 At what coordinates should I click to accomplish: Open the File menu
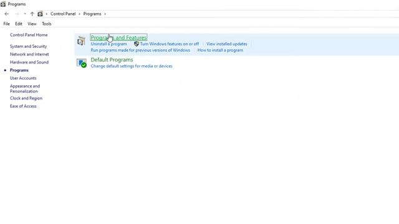pyautogui.click(x=7, y=24)
